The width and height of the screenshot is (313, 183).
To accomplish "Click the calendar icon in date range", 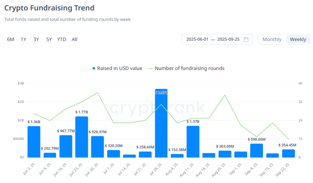I will click(x=246, y=39).
